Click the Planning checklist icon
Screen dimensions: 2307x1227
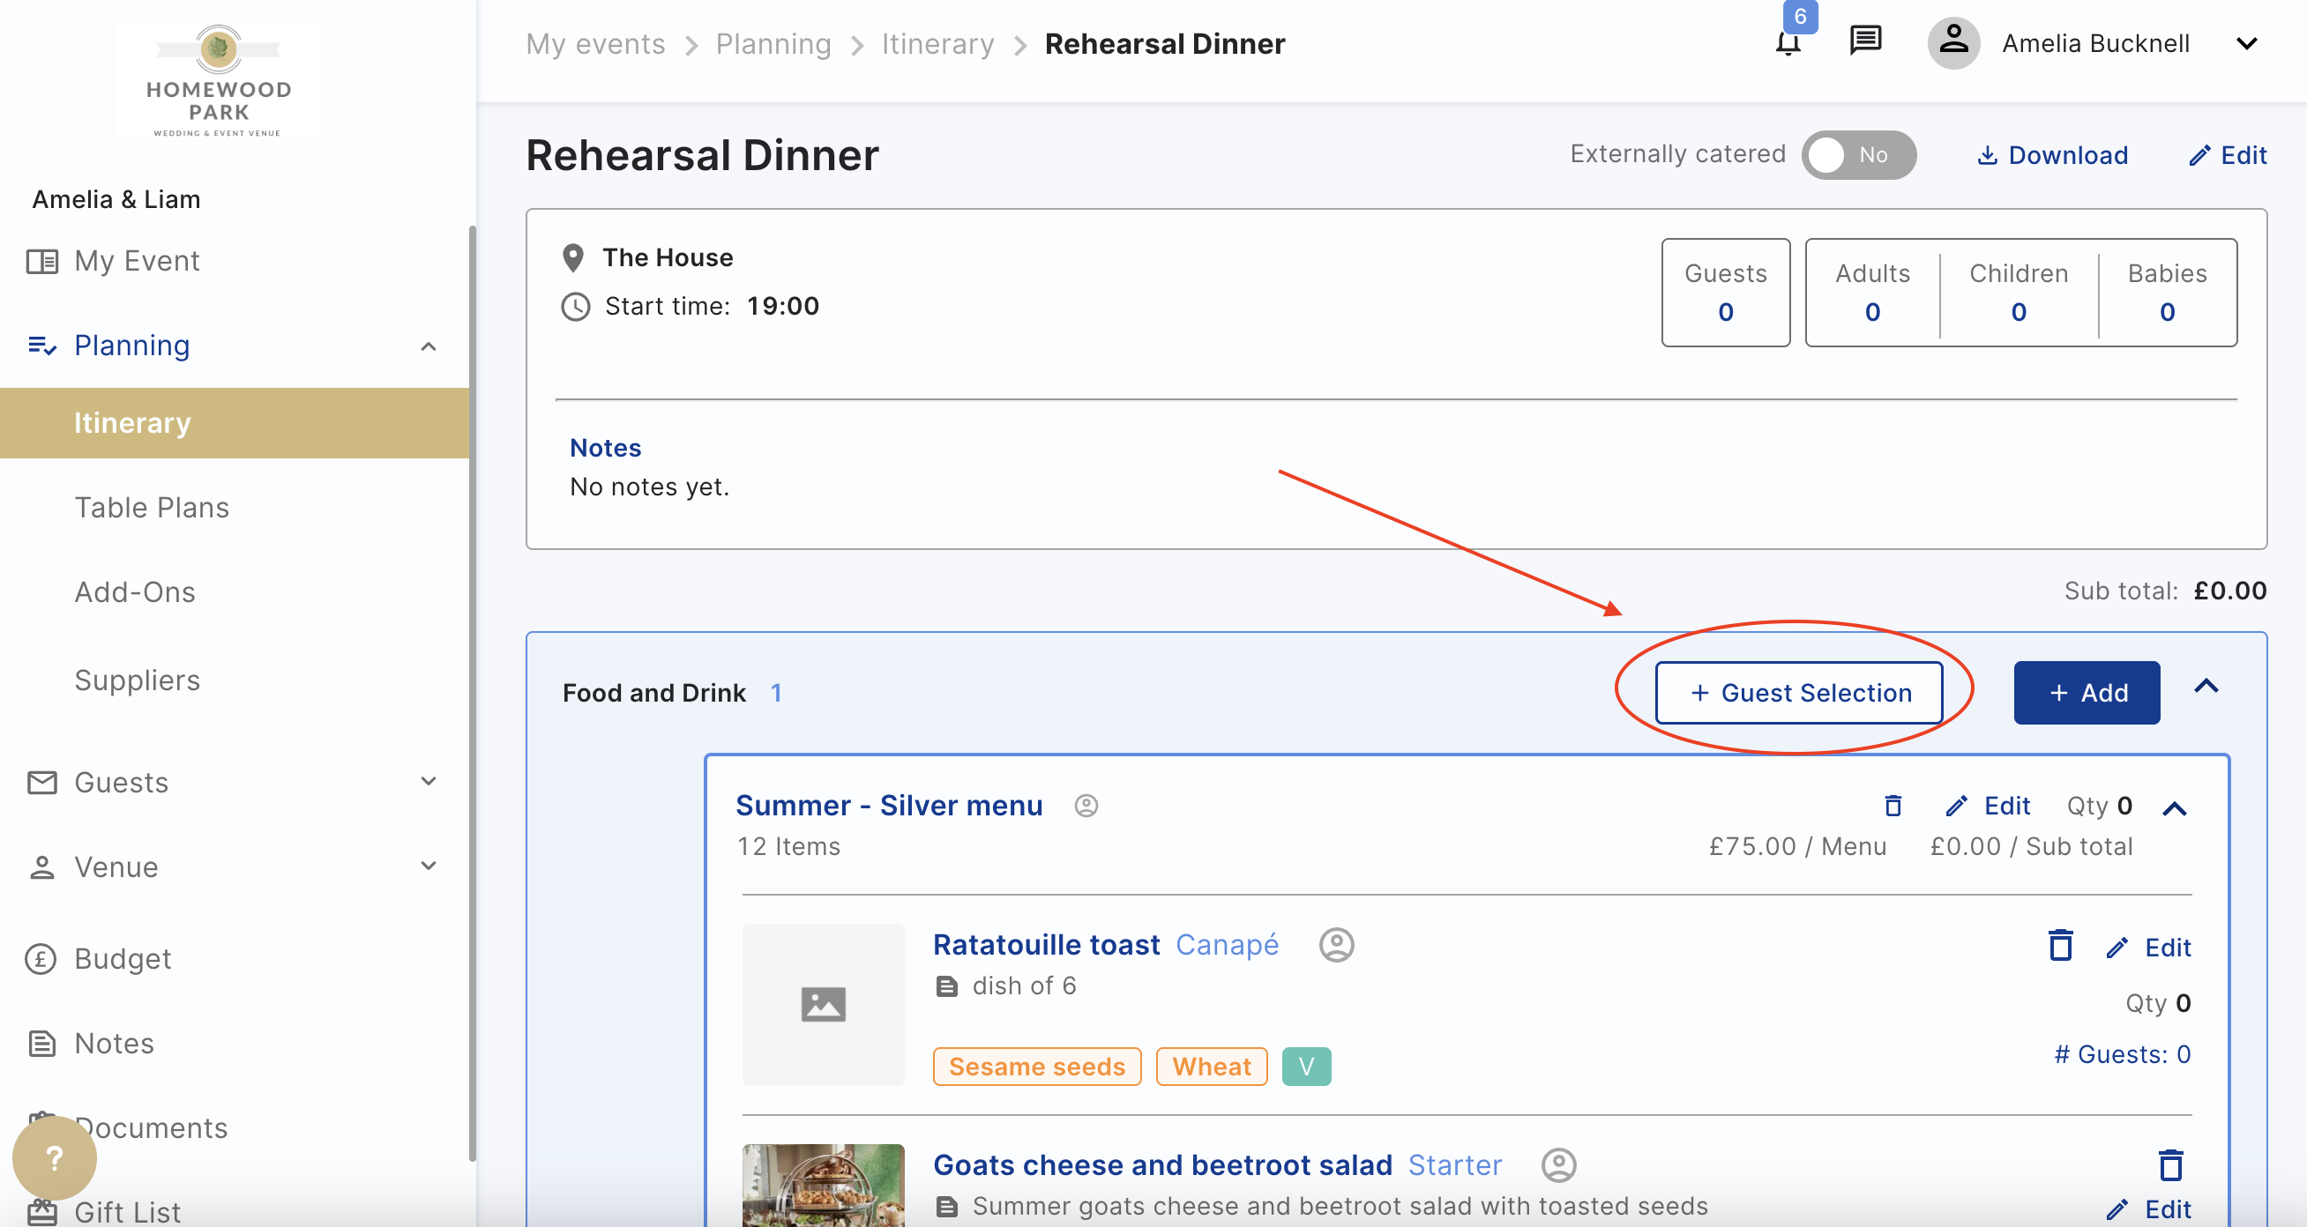pos(42,346)
